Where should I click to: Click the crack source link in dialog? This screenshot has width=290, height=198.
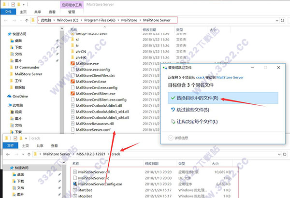(x=200, y=77)
